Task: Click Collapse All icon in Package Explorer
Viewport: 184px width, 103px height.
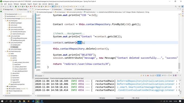Action: 28,12
